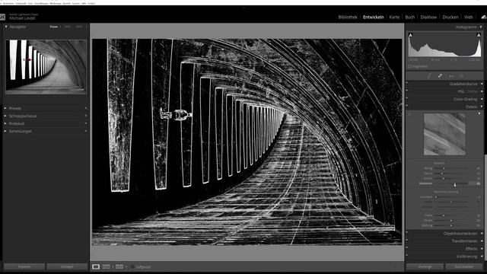Image resolution: width=487 pixels, height=274 pixels.
Task: Adjust the Maskieren slider
Action: (455, 183)
